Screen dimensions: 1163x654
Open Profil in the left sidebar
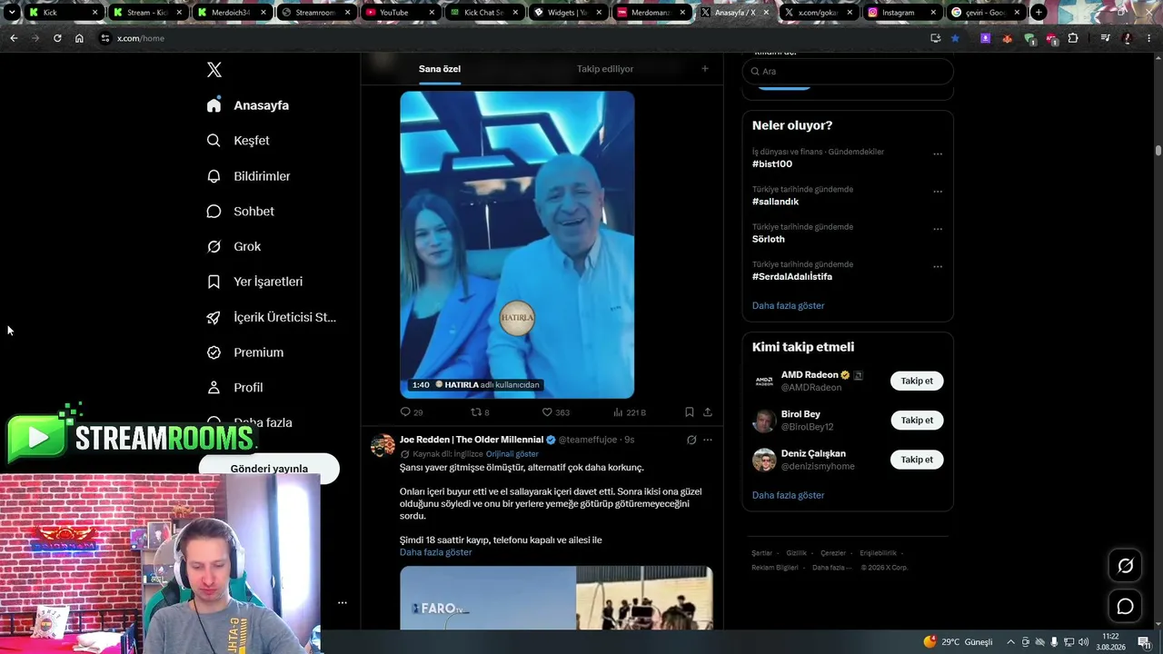tap(234, 388)
